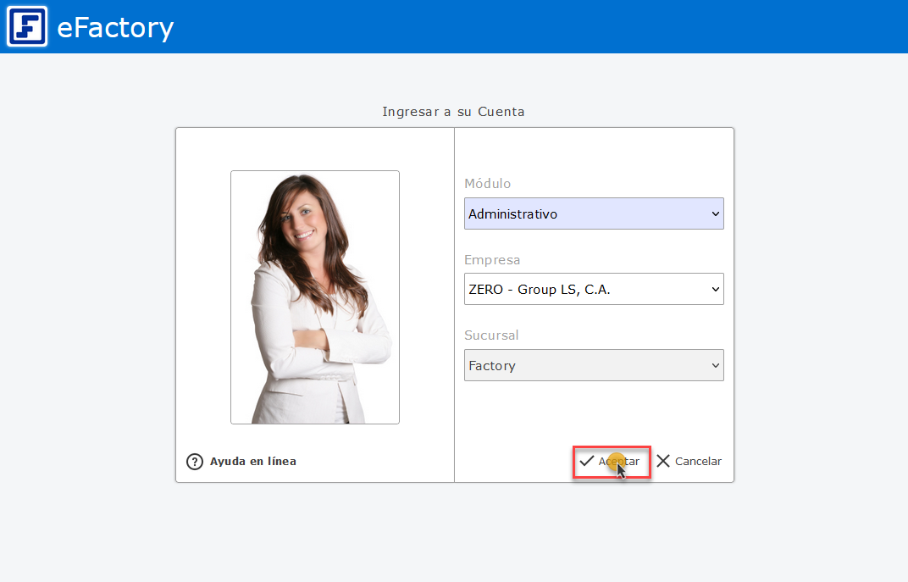
Task: Click the chevron arrow on the Módulo field
Action: click(715, 213)
